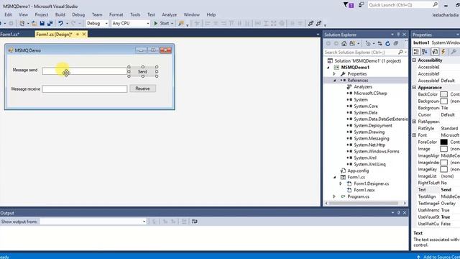The image size is (460, 259).
Task: Click the Home icon in Solution Explorer
Action: click(x=344, y=43)
